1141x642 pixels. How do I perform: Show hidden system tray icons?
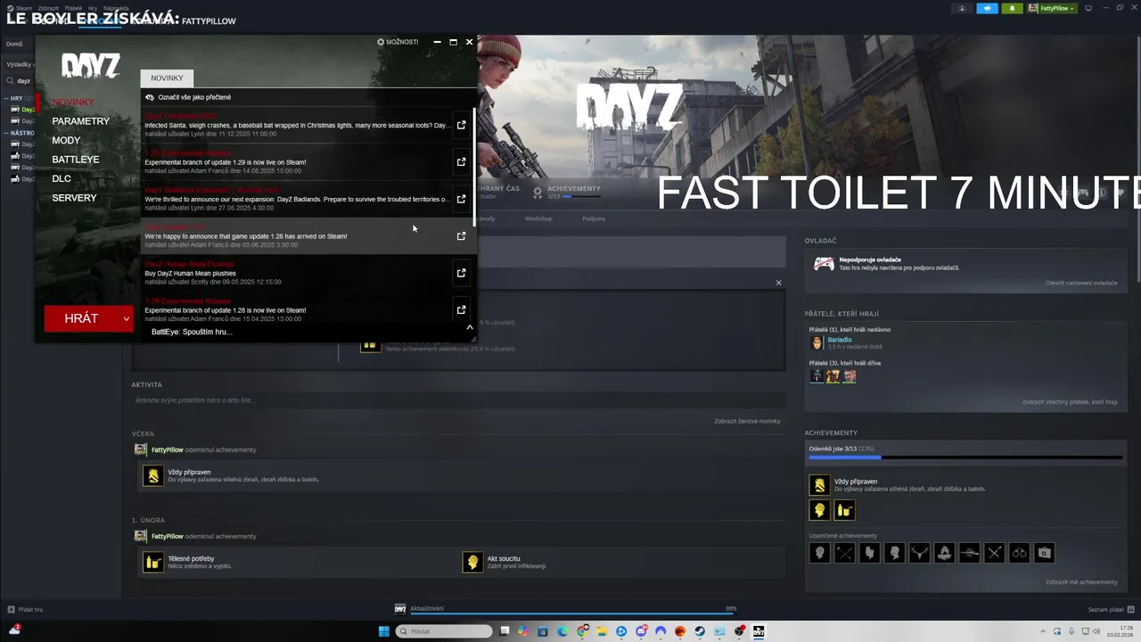(1043, 631)
